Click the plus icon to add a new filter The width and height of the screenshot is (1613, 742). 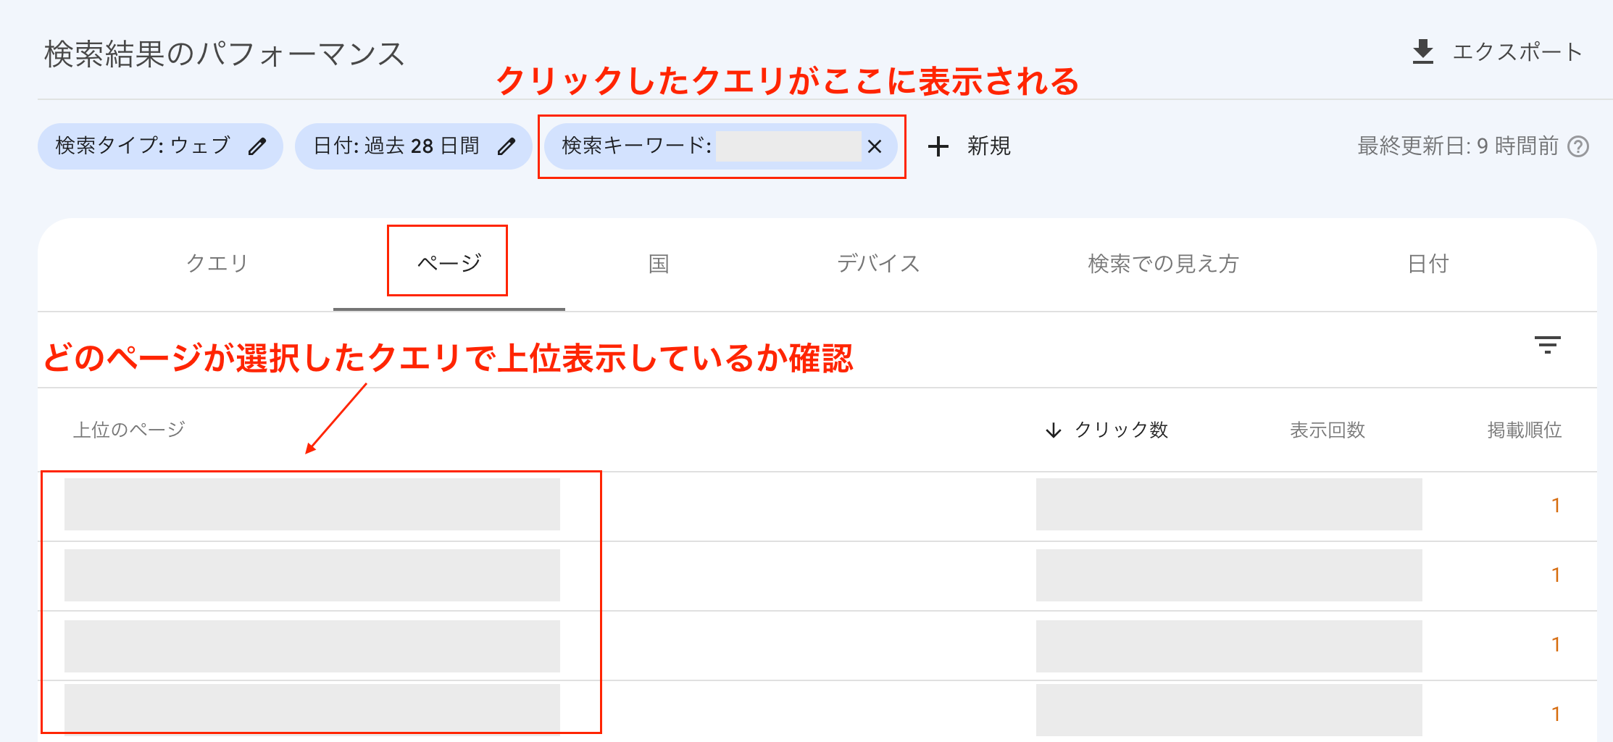tap(938, 146)
